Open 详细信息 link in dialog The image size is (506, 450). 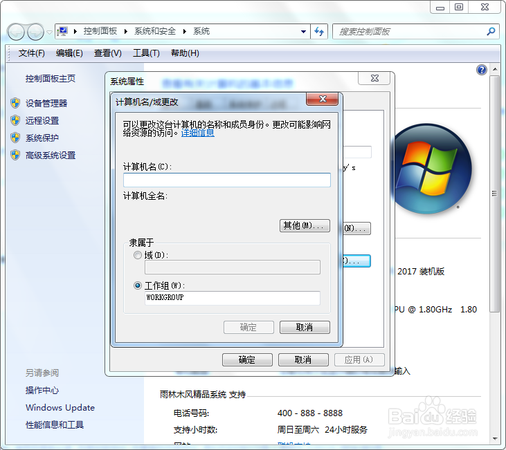tap(198, 133)
